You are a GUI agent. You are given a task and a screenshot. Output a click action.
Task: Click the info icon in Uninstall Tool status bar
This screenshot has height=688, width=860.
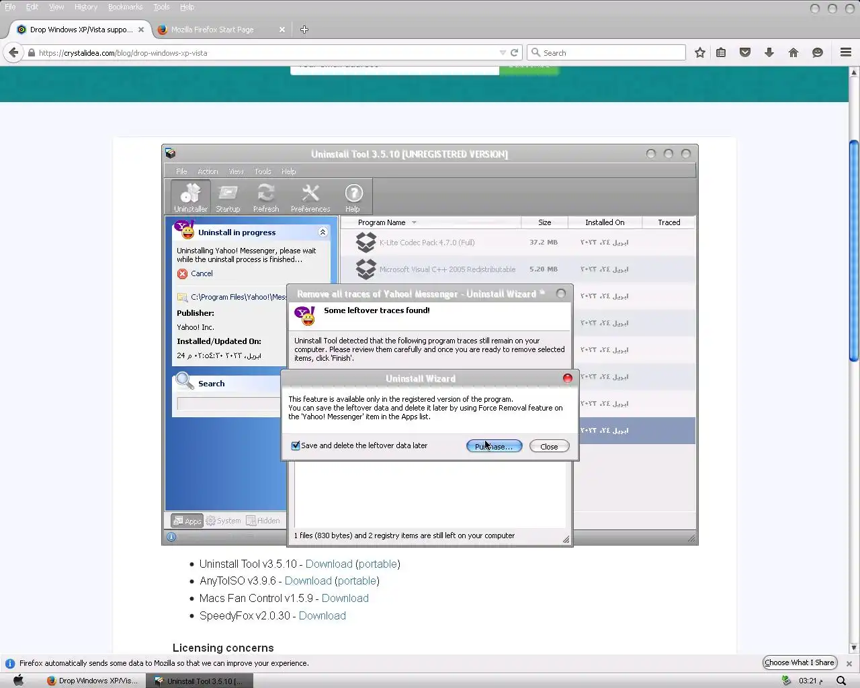[x=171, y=537]
